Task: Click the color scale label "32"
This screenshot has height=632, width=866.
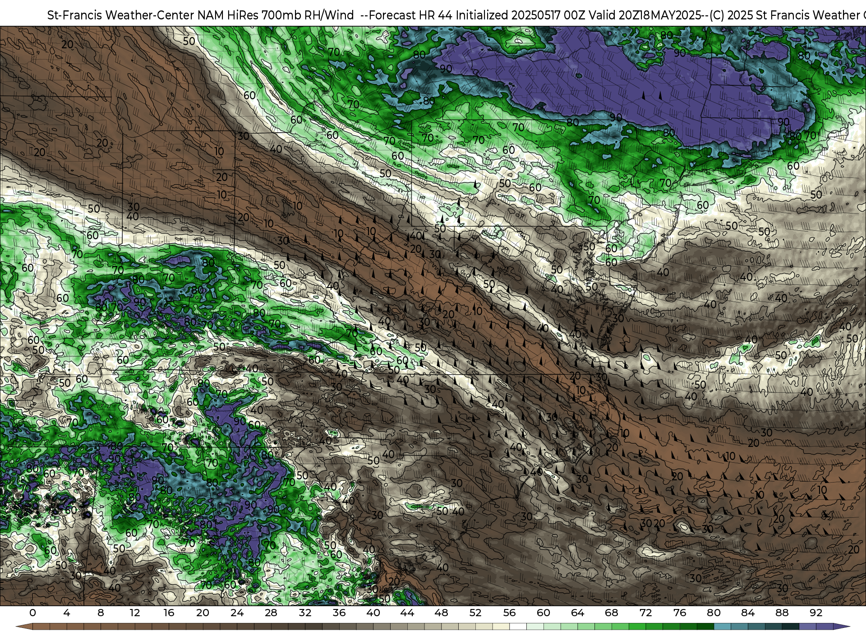Action: pos(305,613)
